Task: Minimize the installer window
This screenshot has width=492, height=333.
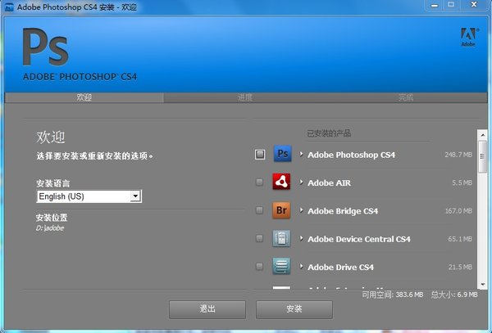Action: (x=435, y=5)
